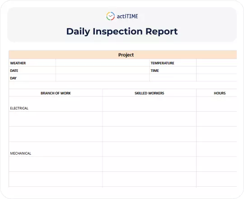Viewport: 244px width, 199px height.
Task: Click the empty field next to WEATHER
Action: pyautogui.click(x=103, y=63)
